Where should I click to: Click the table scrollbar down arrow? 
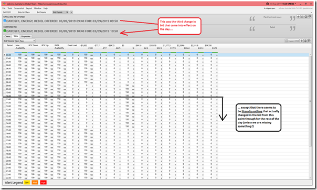pos(310,178)
